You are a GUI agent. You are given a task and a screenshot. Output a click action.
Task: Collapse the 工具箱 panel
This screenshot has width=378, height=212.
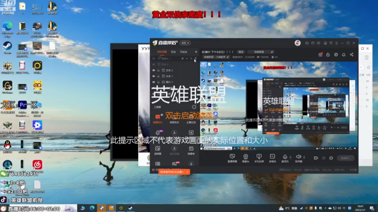click(x=194, y=107)
